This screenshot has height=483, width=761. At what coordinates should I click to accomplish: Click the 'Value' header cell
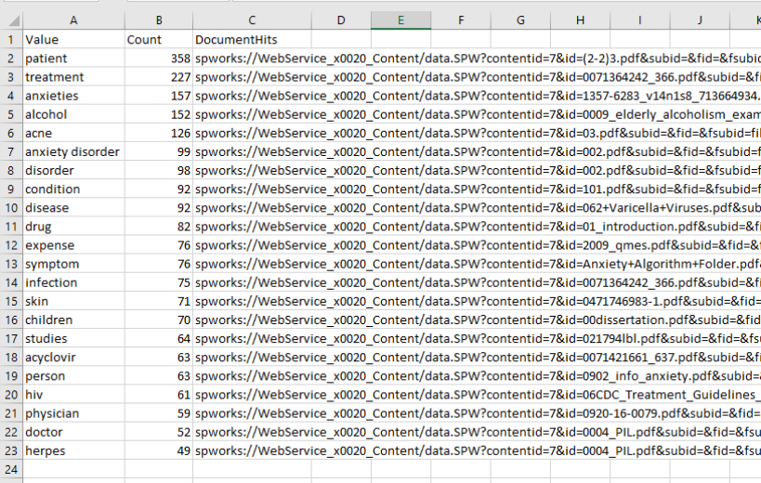(73, 39)
